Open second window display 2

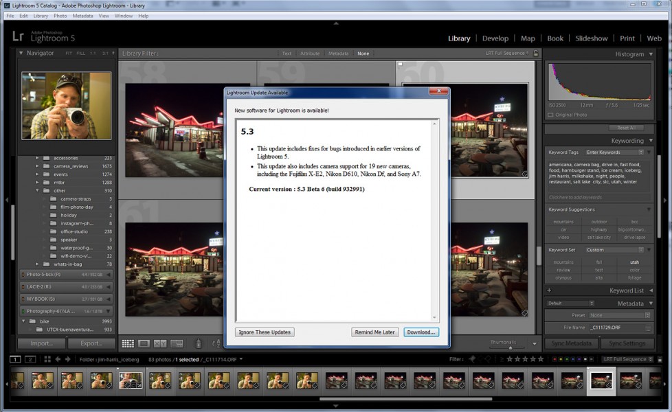(30, 359)
